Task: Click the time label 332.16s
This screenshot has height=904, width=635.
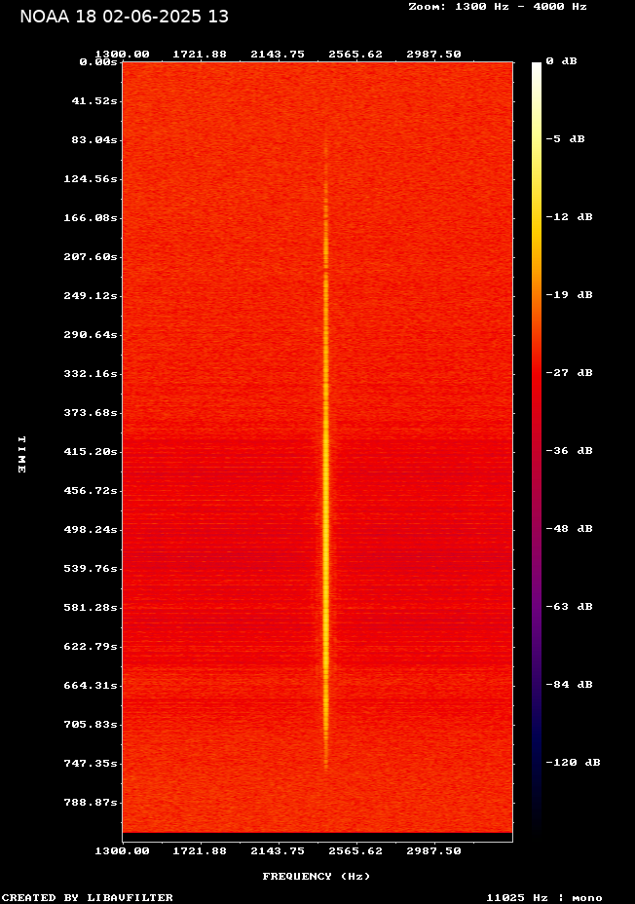Action: (x=91, y=374)
